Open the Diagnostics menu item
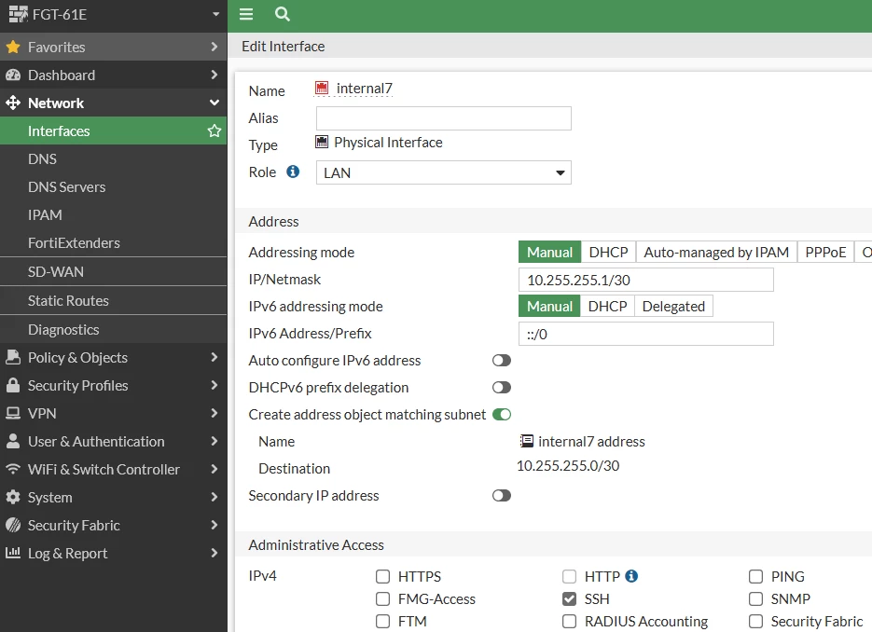The width and height of the screenshot is (872, 632). tap(114, 330)
